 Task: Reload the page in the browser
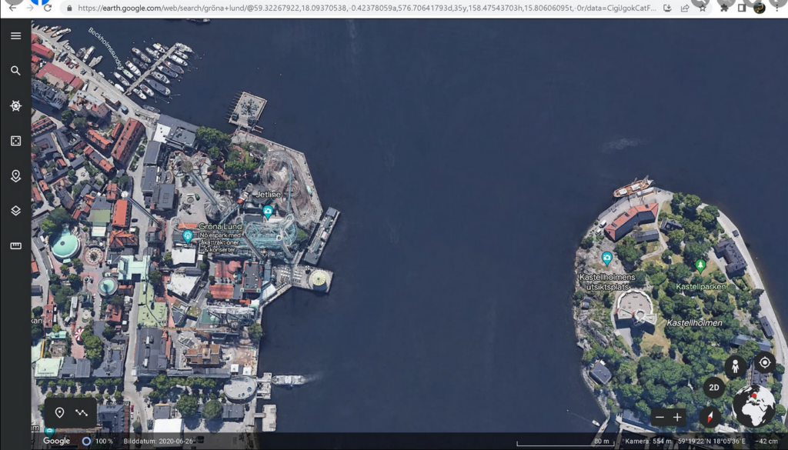pos(48,8)
